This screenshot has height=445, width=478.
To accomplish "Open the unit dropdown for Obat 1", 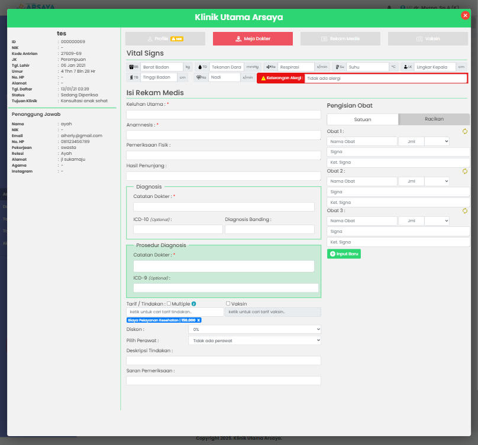I will tap(437, 141).
